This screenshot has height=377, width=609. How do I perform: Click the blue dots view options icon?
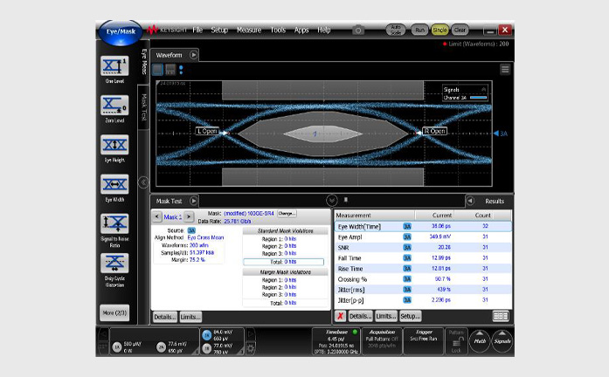pyautogui.click(x=181, y=70)
